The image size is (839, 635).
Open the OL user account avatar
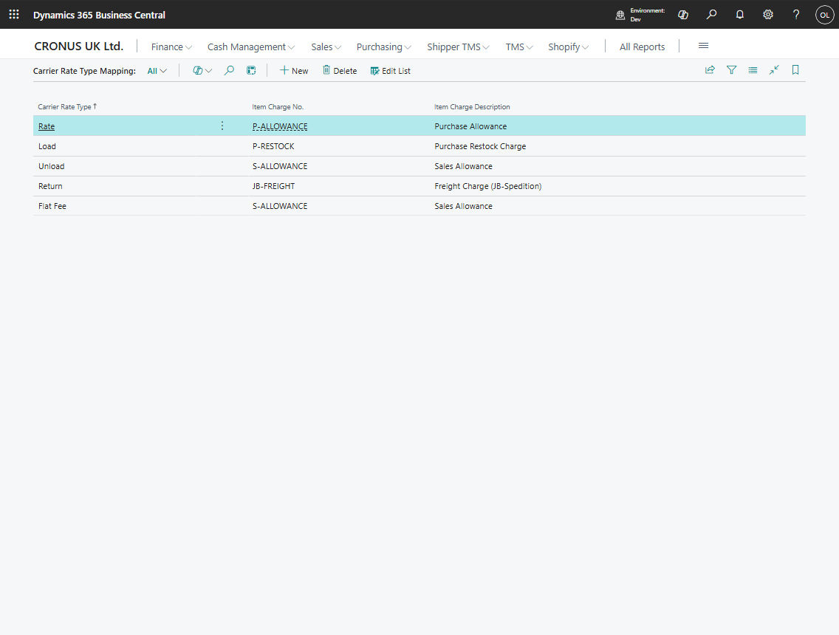click(x=824, y=15)
